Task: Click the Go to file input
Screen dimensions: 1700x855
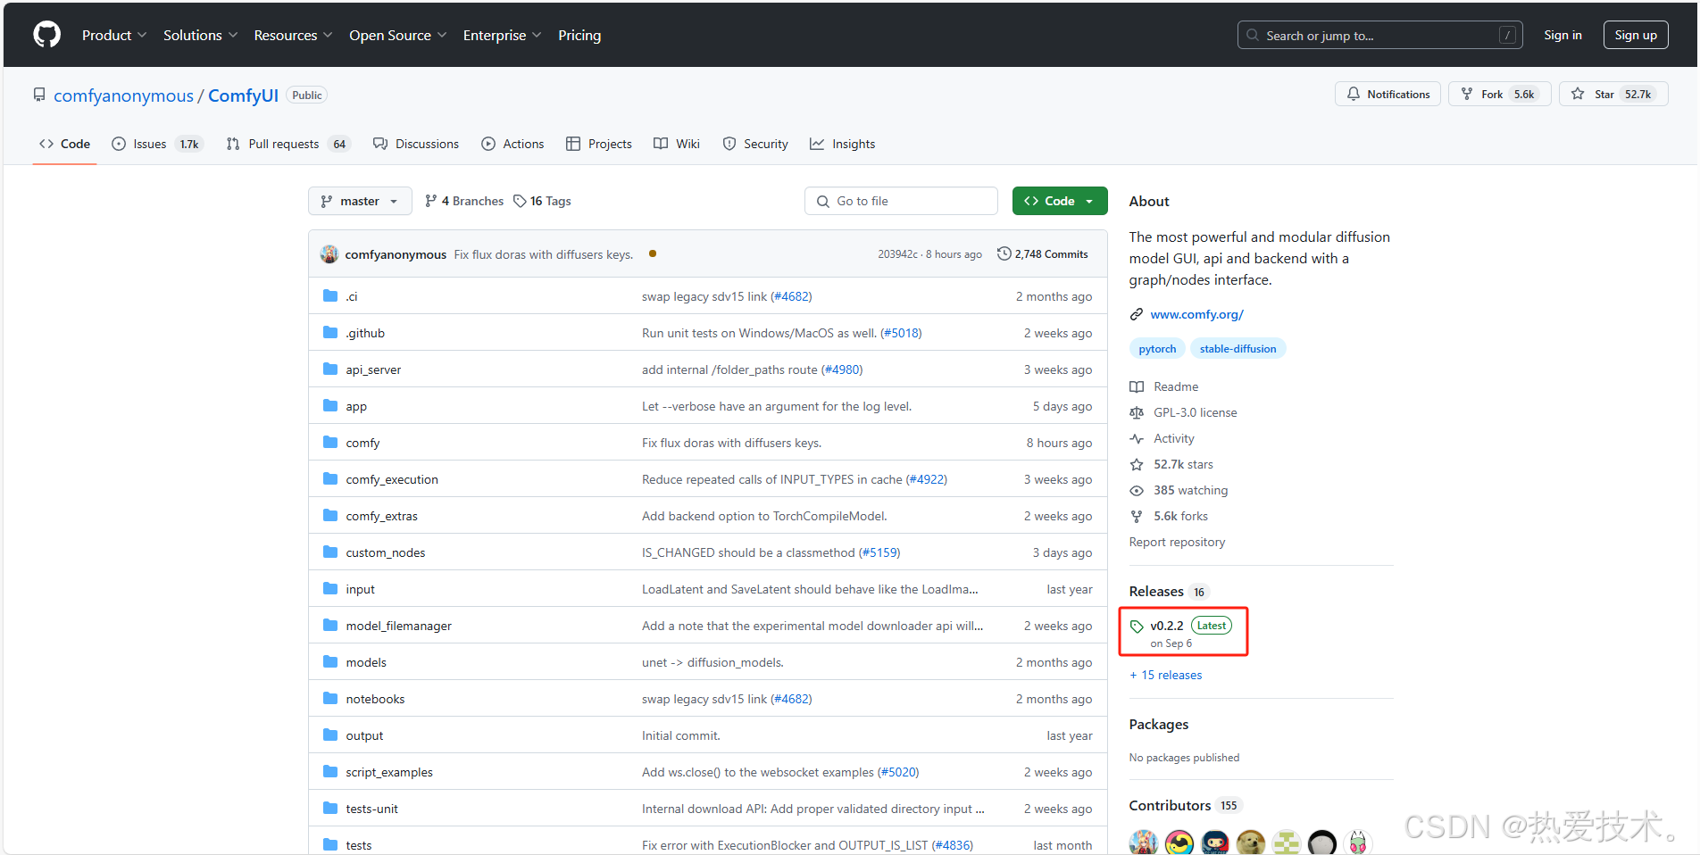Action: click(901, 201)
